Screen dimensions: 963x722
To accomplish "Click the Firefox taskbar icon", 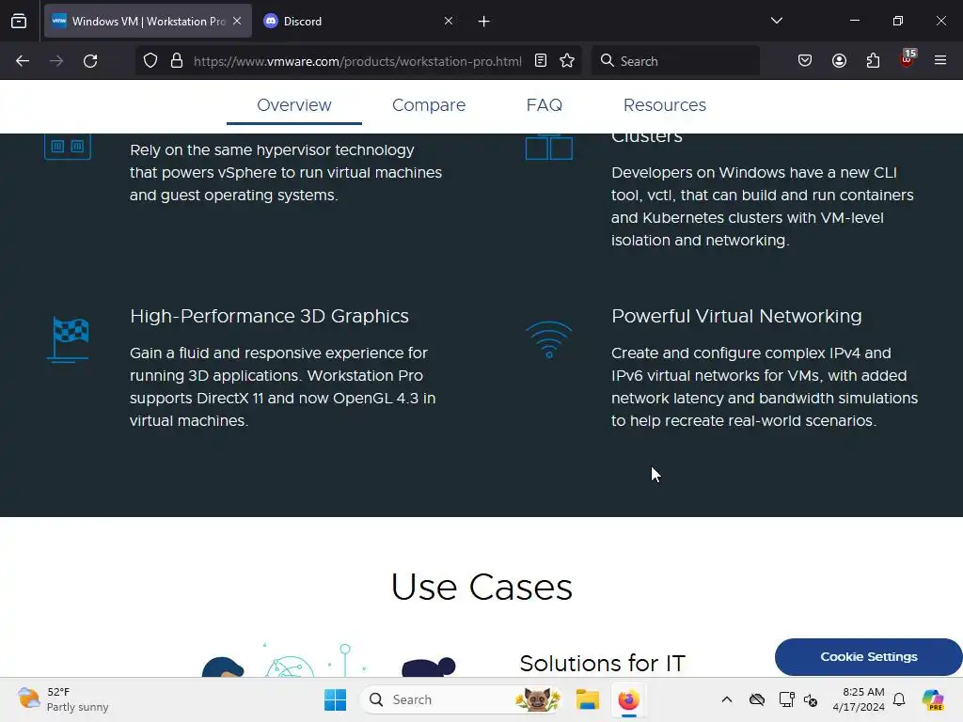I will (x=628, y=699).
